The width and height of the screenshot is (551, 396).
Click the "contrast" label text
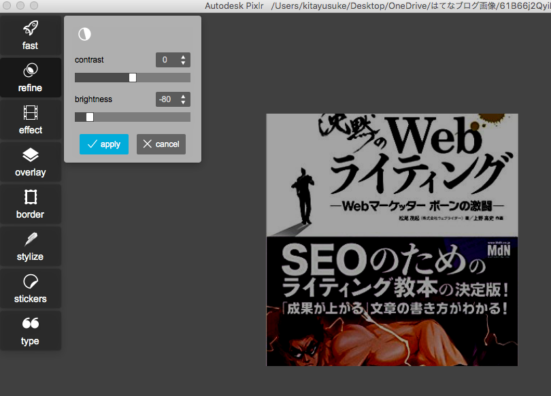pyautogui.click(x=89, y=60)
